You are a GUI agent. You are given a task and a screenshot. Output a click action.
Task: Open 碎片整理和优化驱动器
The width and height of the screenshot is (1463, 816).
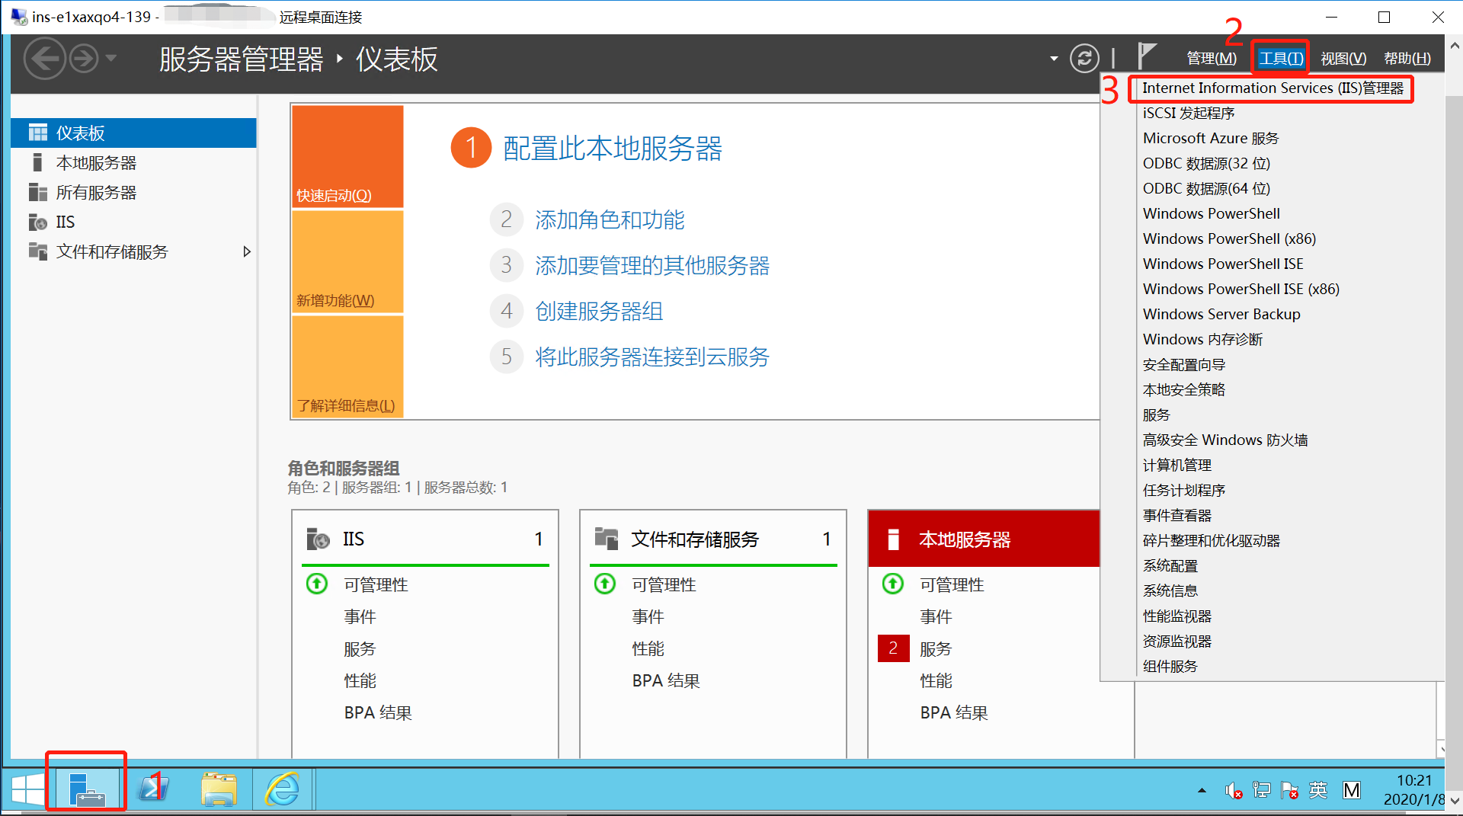point(1212,541)
